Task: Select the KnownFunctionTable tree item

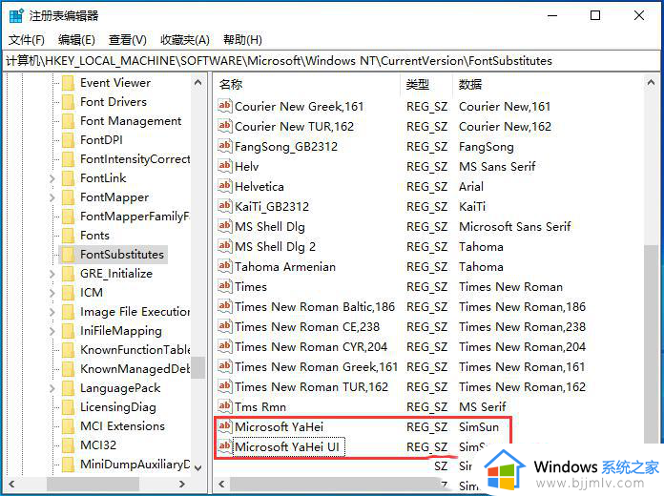Action: [x=135, y=350]
